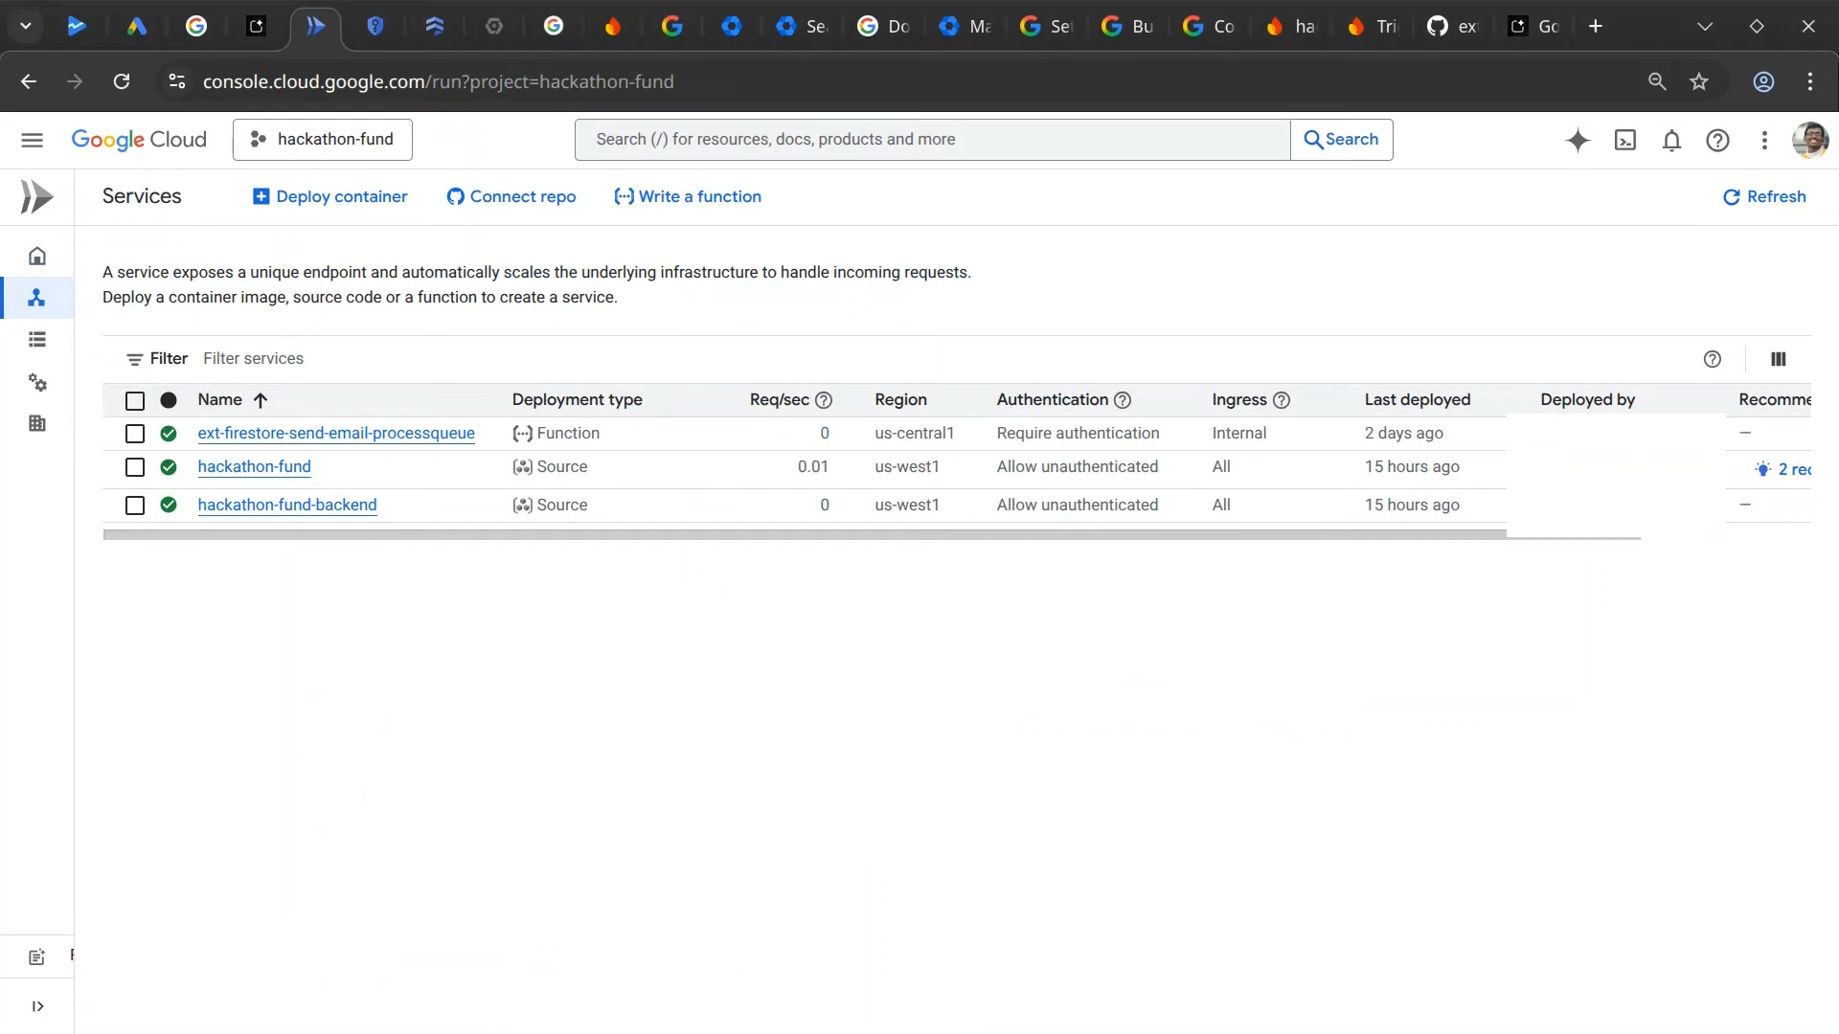Viewport: 1839px width, 1034px height.
Task: Switch to the GitHub browser tab
Action: tap(1451, 26)
